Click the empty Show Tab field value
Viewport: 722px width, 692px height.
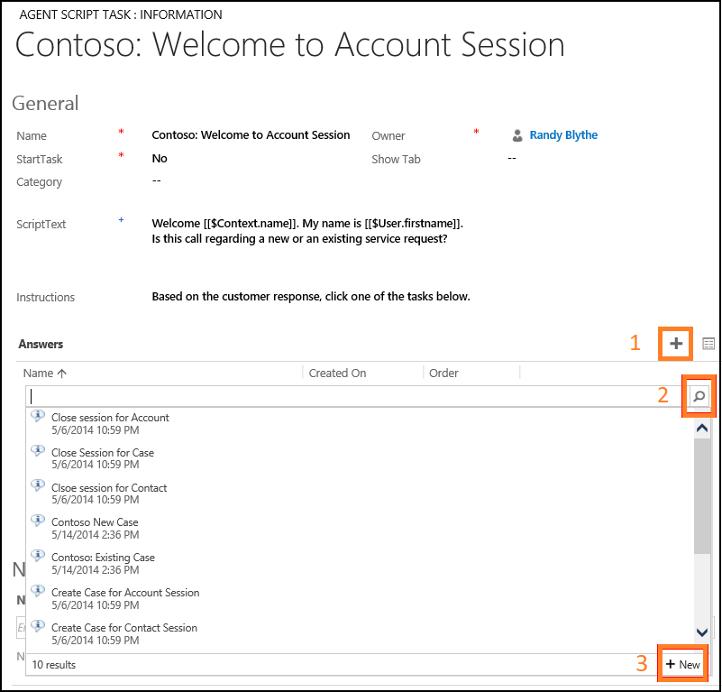(512, 158)
